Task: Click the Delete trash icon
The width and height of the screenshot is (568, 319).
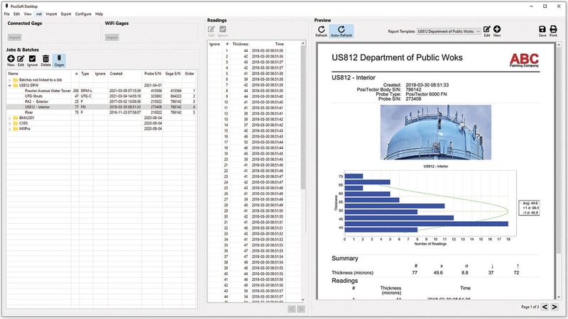Action: [x=45, y=60]
